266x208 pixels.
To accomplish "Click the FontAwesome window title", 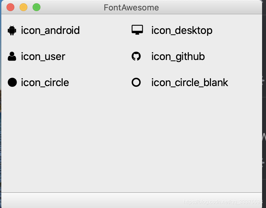I will coord(131,7).
